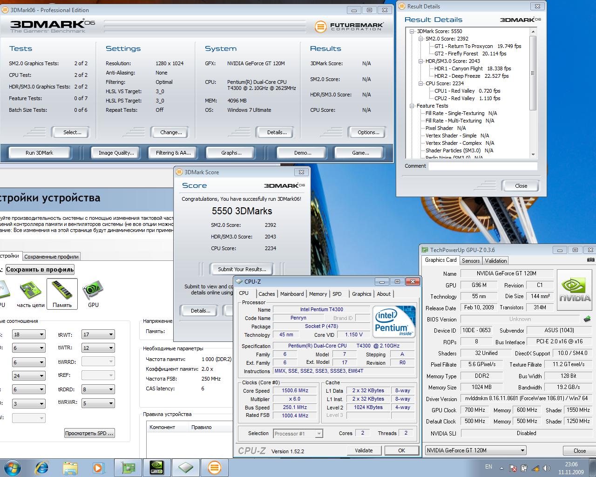Click the 3DMark Score window title icon
The height and width of the screenshot is (477, 596).
(179, 172)
